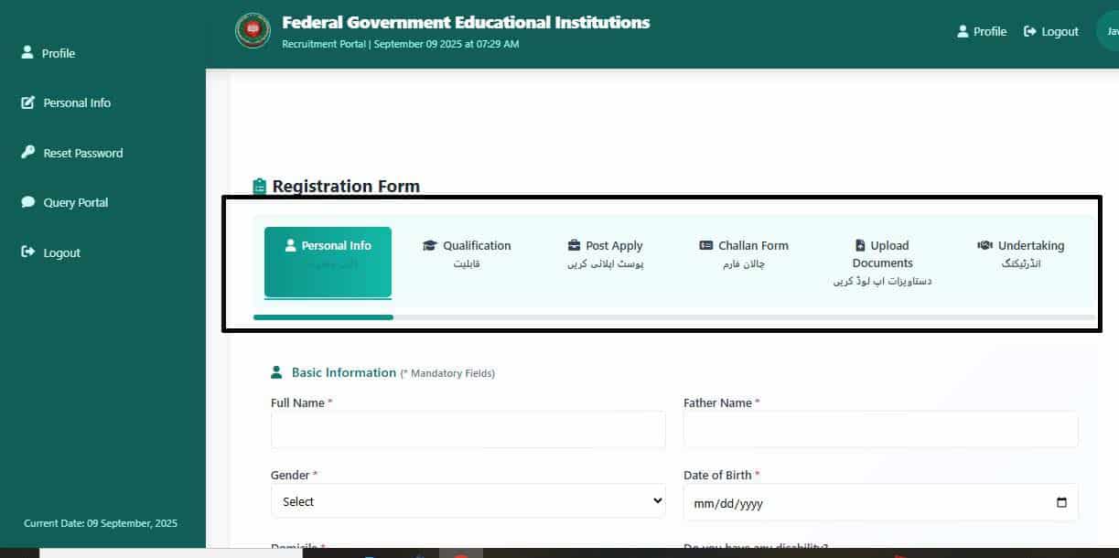This screenshot has width=1119, height=558.
Task: Open the Post Apply step tab
Action: coord(605,254)
